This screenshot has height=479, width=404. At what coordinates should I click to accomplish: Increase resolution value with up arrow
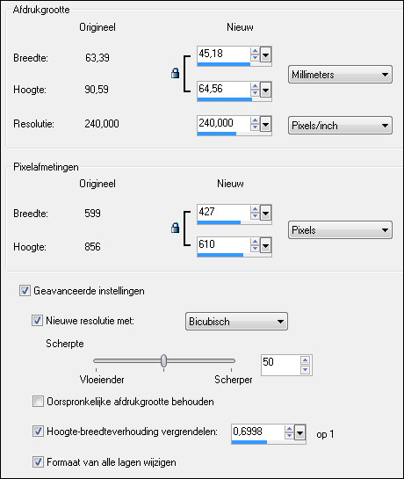255,121
